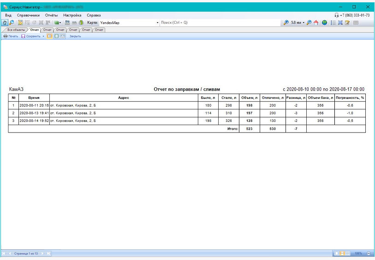
Task: Click the printer icon for Печать
Action: coord(6,36)
